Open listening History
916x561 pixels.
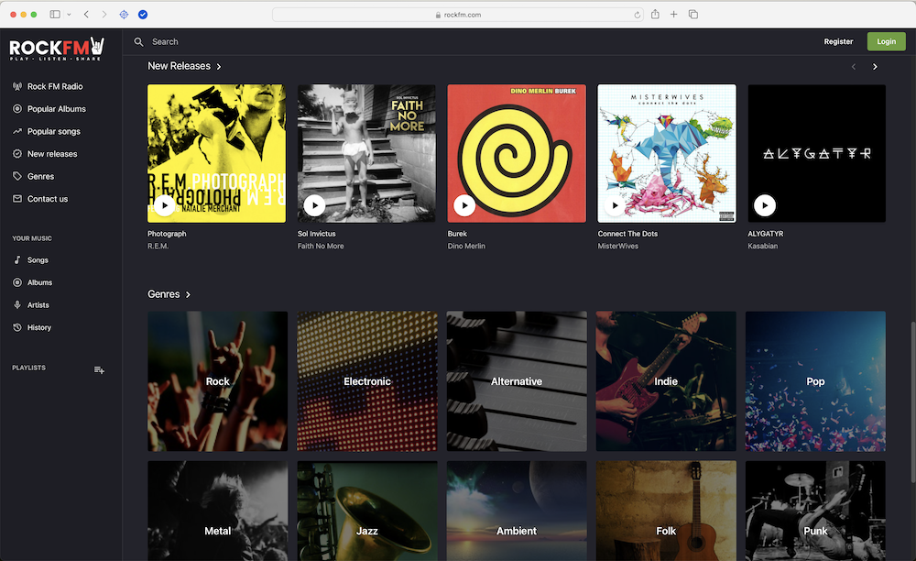point(32,327)
